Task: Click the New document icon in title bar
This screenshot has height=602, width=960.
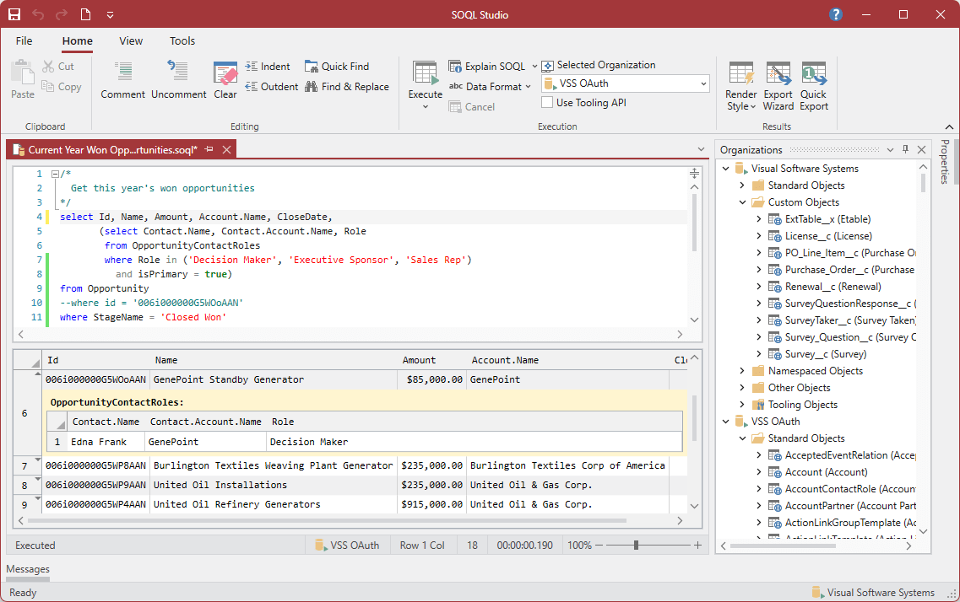Action: pos(86,14)
